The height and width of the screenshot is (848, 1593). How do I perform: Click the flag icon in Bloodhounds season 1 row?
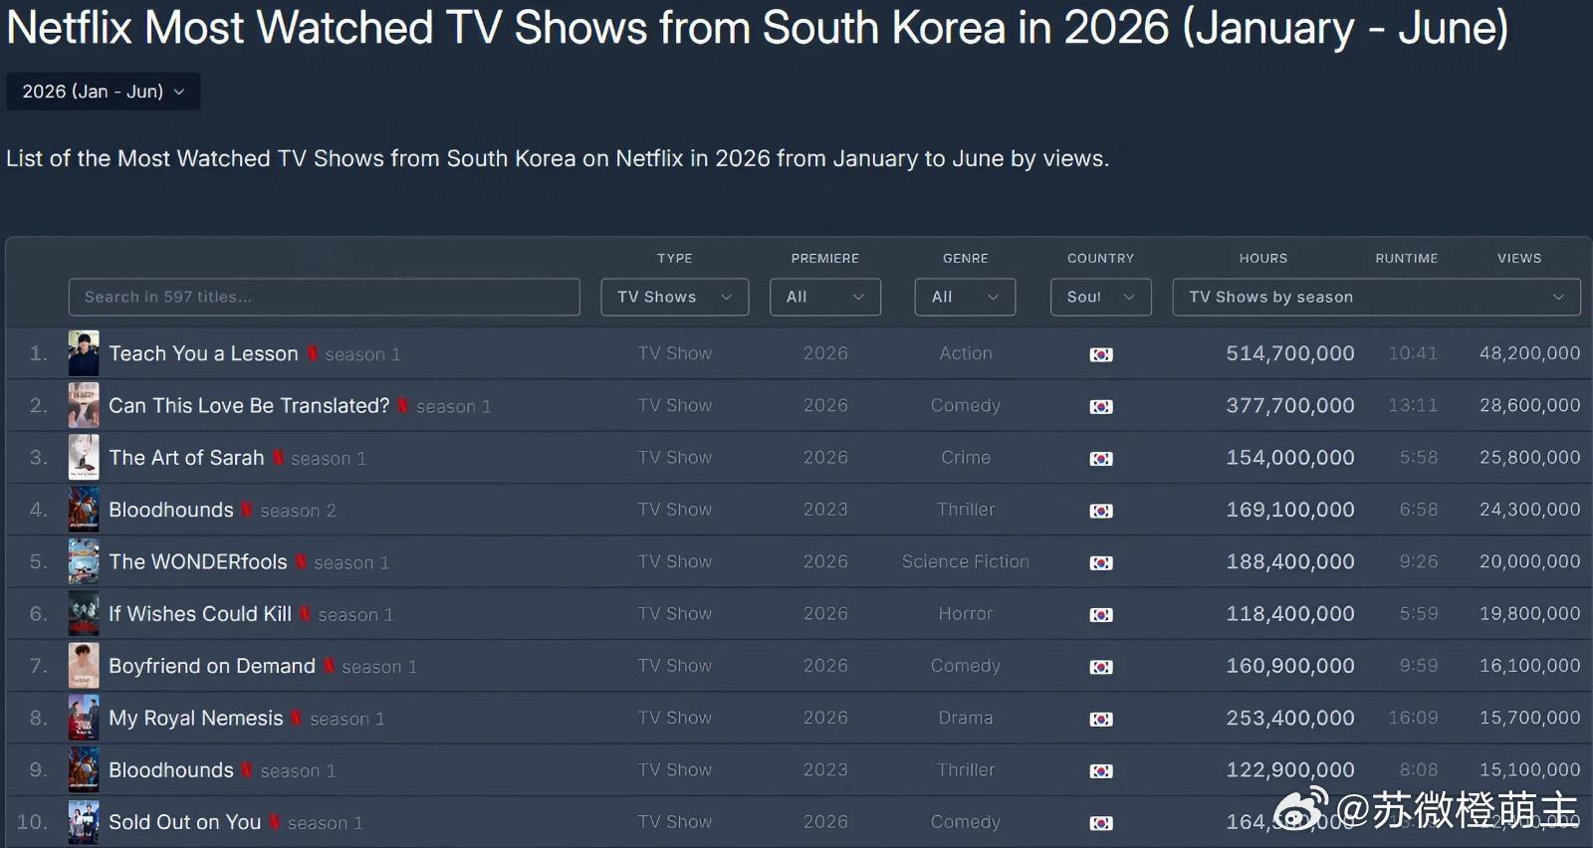pyautogui.click(x=1101, y=771)
